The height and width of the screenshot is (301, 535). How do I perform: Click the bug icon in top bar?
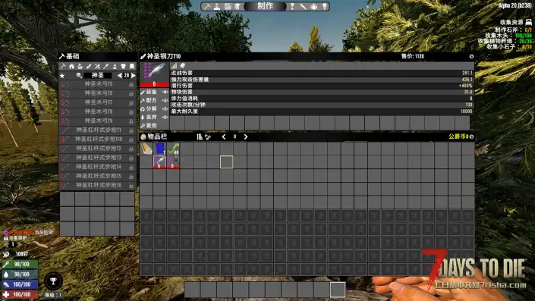313,6
